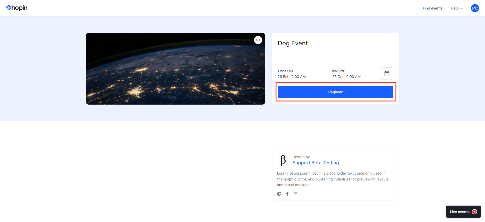Open the Live events panel
The image size is (485, 222).
[463, 212]
